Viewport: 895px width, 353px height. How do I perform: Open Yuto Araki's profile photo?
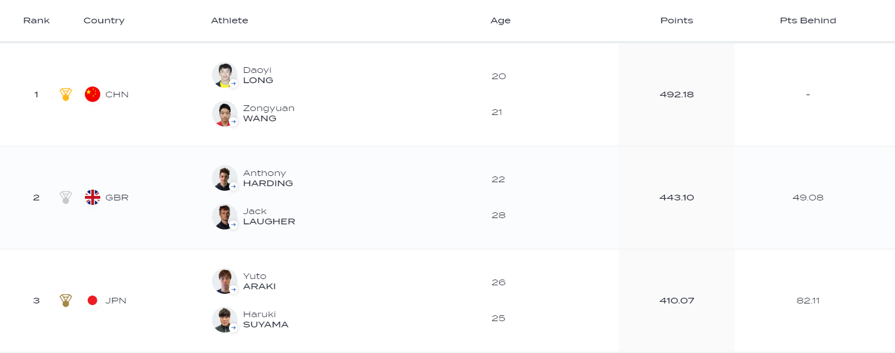click(x=224, y=281)
